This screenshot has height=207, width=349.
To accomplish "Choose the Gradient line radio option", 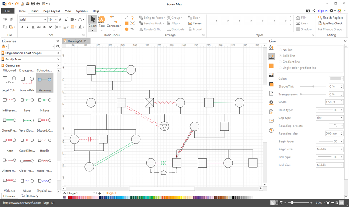I will 291,62.
